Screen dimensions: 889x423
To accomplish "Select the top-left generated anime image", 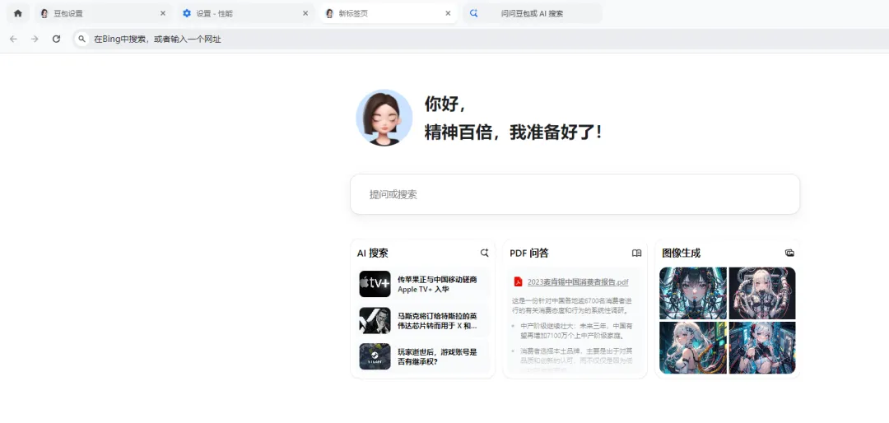I will (693, 293).
